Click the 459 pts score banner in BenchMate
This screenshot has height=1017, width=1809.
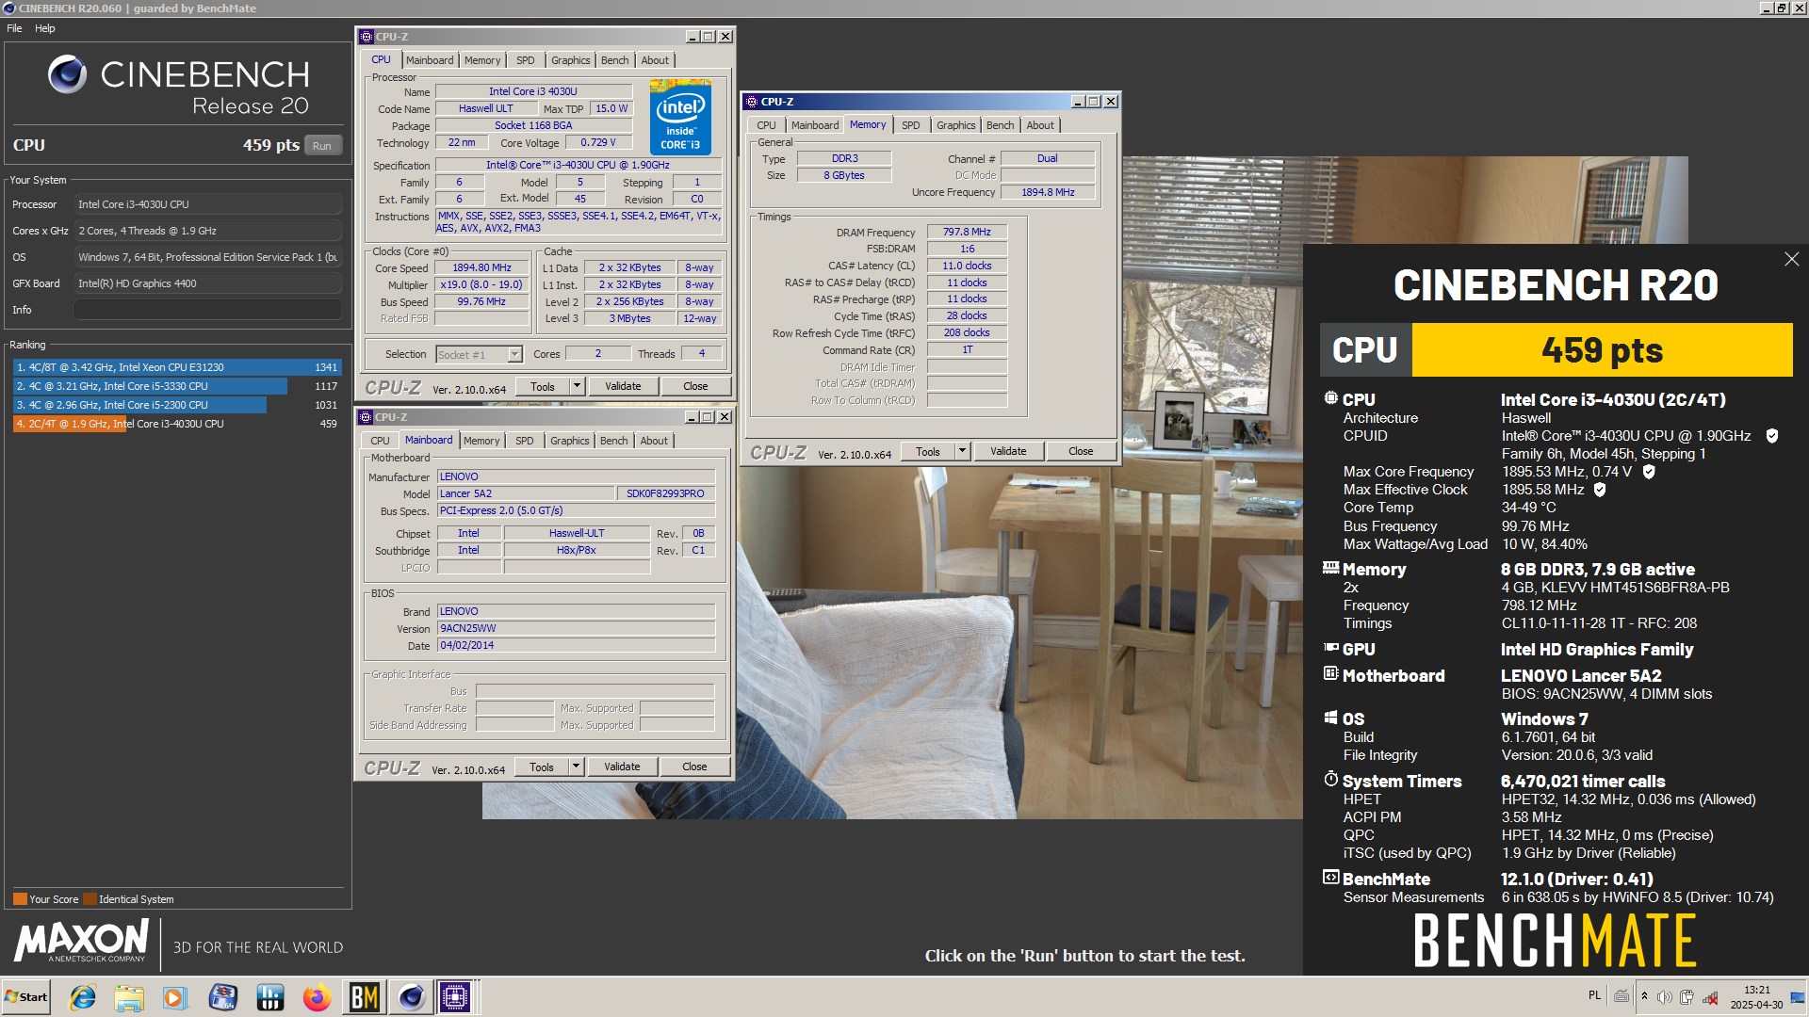(x=1556, y=350)
